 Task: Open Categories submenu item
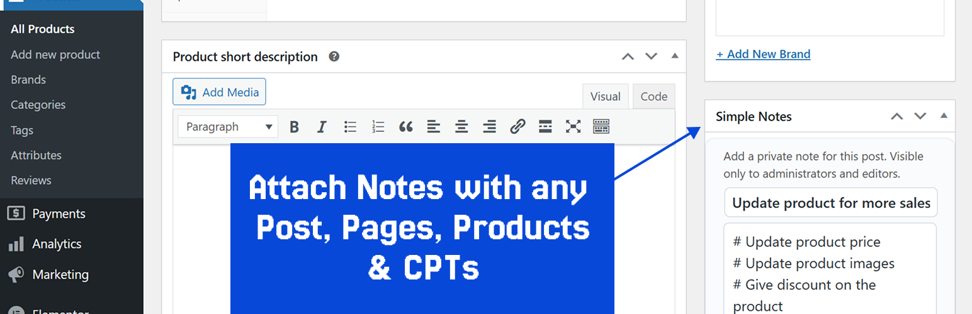[38, 105]
